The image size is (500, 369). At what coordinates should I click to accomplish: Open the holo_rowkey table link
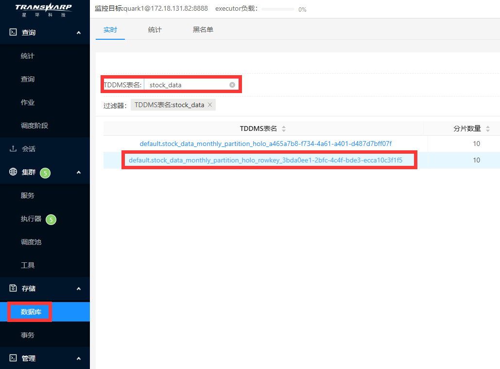[265, 160]
